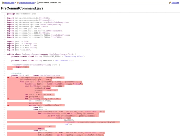Image resolution: width=181 pixels, height=136 pixels.
Task: Click the 'case ADD:' line
Action: tap(39, 107)
